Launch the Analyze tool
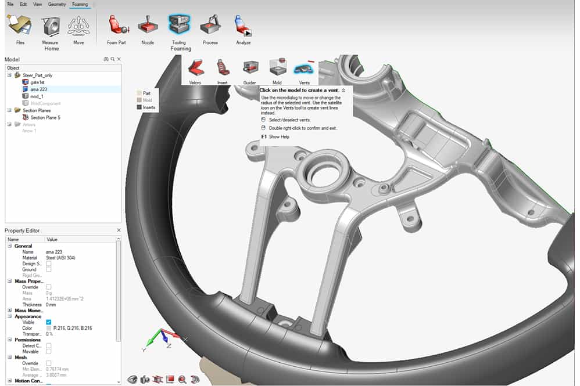The height and width of the screenshot is (386, 580). pyautogui.click(x=243, y=27)
